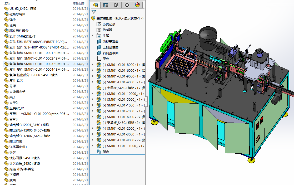Open the ConfigurationManager tab
The image size is (294, 185).
[x=116, y=5]
